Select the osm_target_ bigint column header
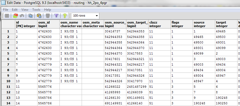 coord(137,24)
